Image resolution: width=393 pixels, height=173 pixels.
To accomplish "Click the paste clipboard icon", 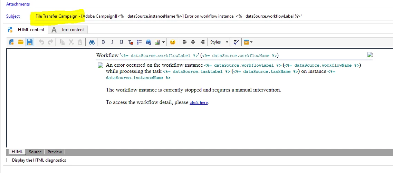I will coord(80,42).
